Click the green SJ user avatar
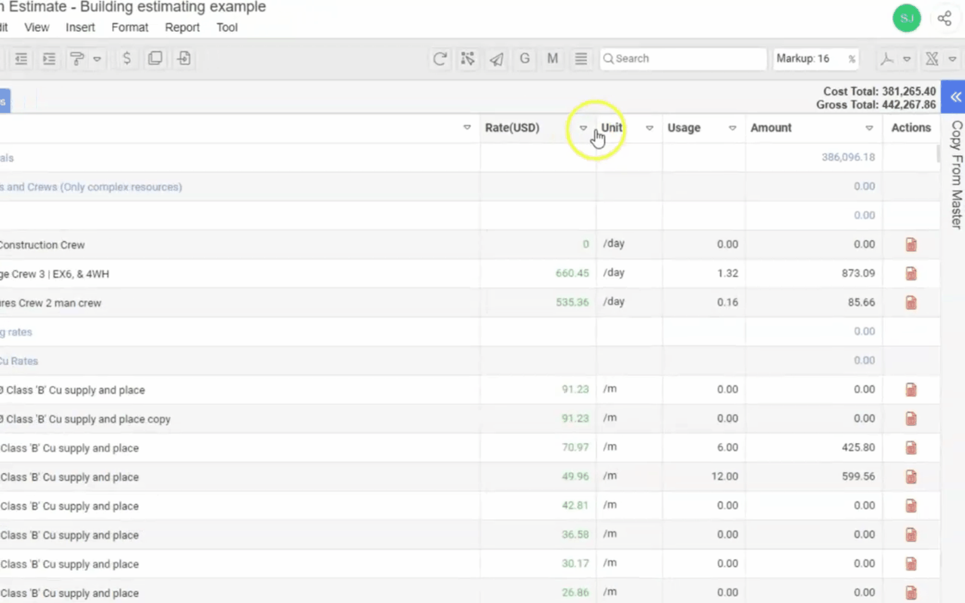 tap(906, 18)
